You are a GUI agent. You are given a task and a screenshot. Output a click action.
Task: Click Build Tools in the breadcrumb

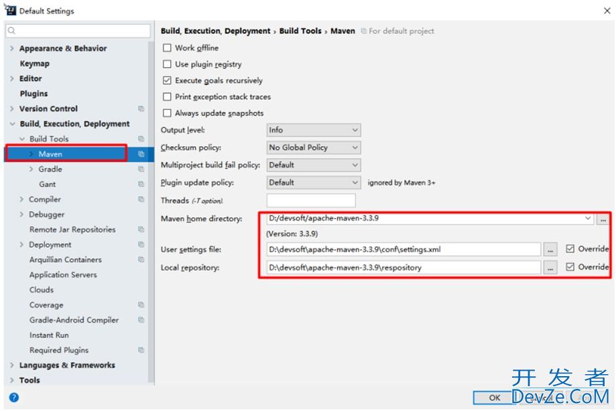point(300,31)
